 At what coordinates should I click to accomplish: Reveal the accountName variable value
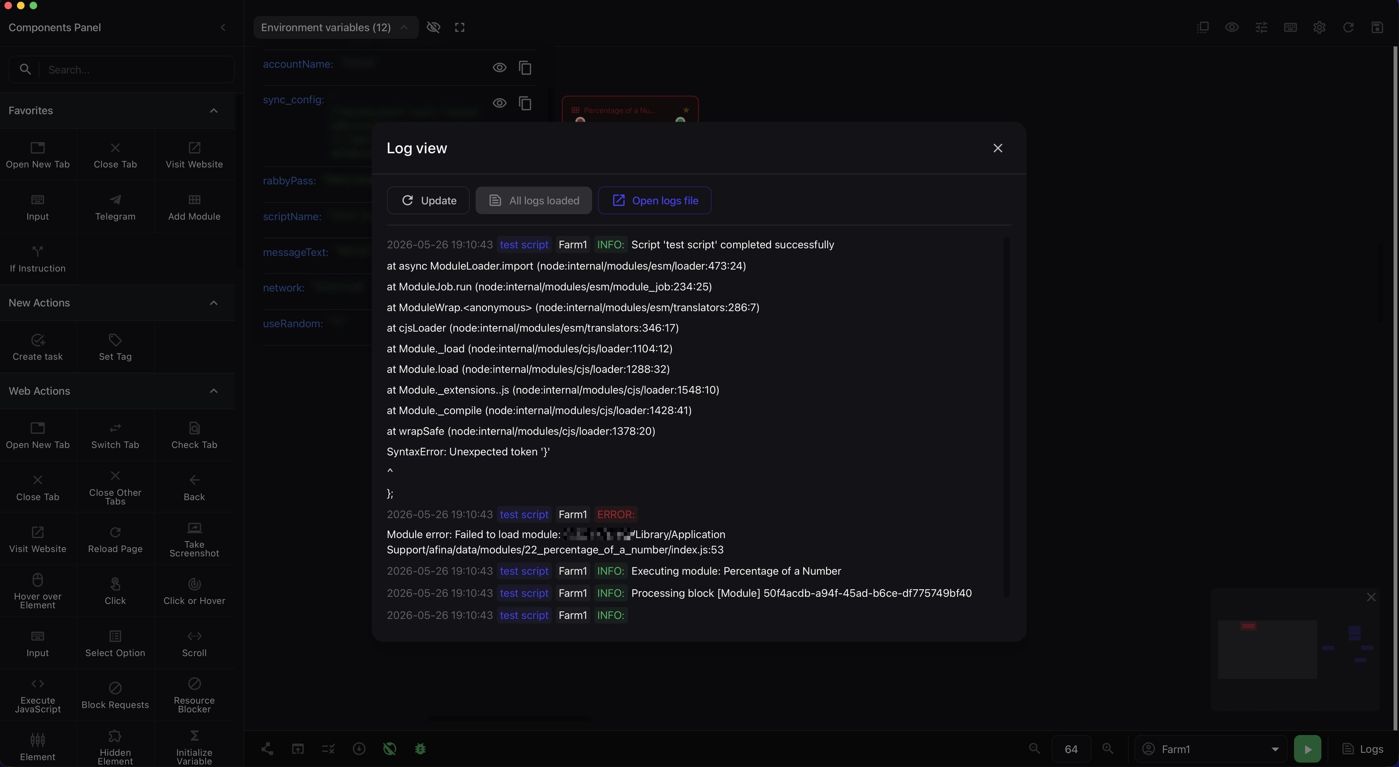pyautogui.click(x=499, y=68)
